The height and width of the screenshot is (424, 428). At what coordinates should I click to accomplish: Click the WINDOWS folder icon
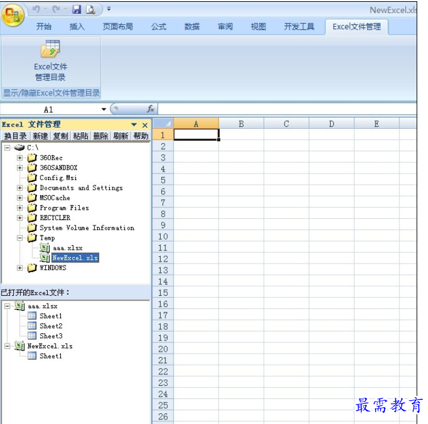(32, 268)
